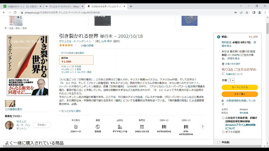269x151 pixels.
Task: Click お届け先を選択 location link
Action: click(x=233, y=64)
